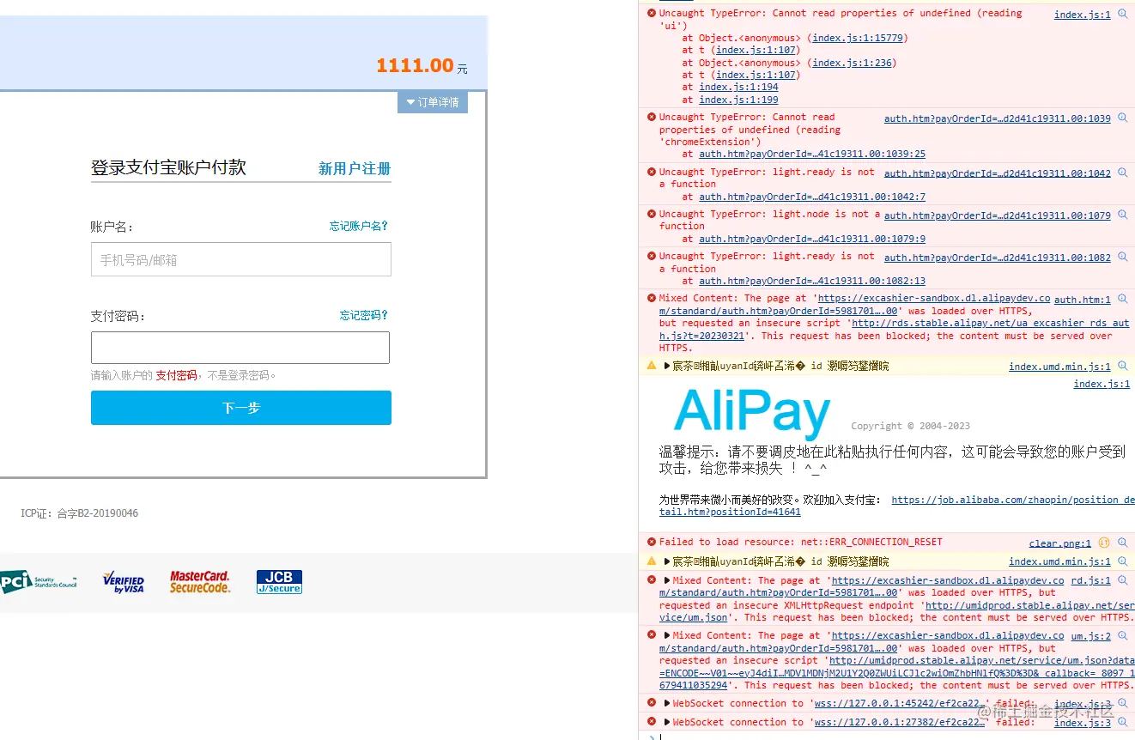
Task: Click the magnifier beside auth.htm line 1082 link
Action: click(1122, 258)
